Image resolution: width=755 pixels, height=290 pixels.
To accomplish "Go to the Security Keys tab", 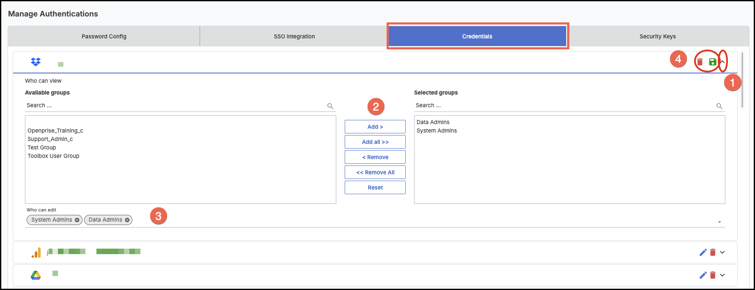I will 658,36.
